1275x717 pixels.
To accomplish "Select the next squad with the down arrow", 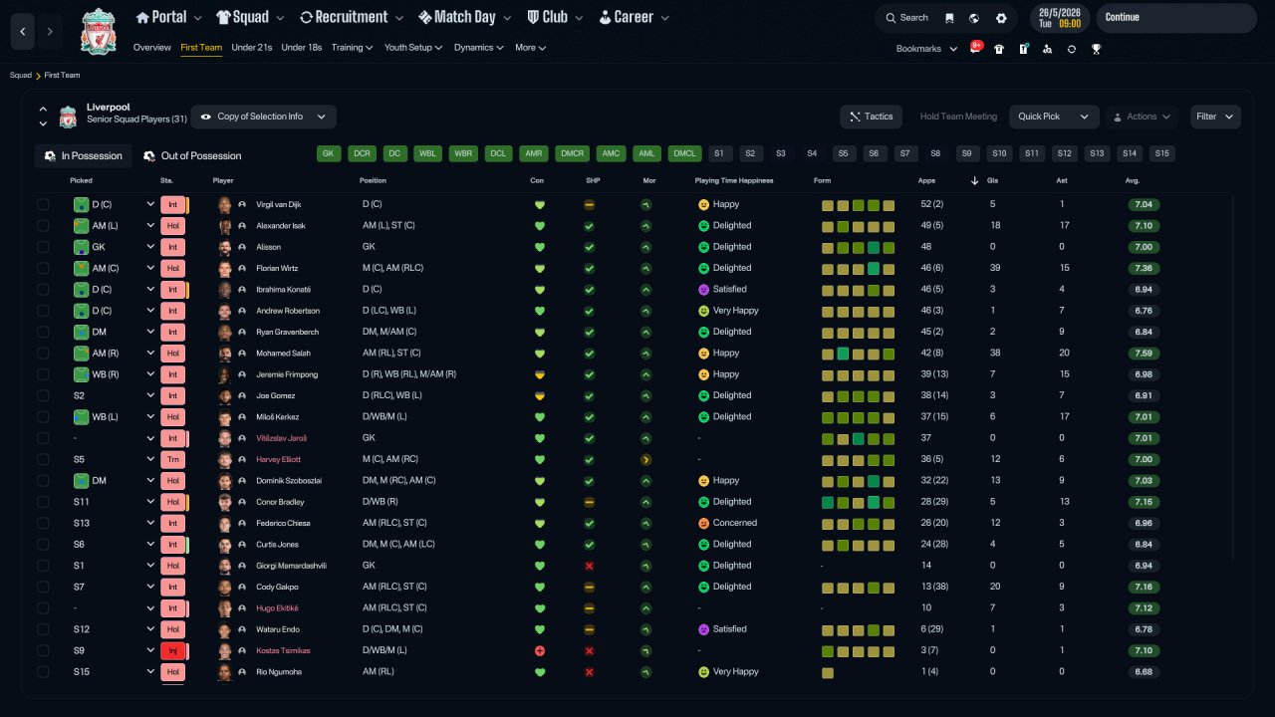I will click(x=43, y=123).
